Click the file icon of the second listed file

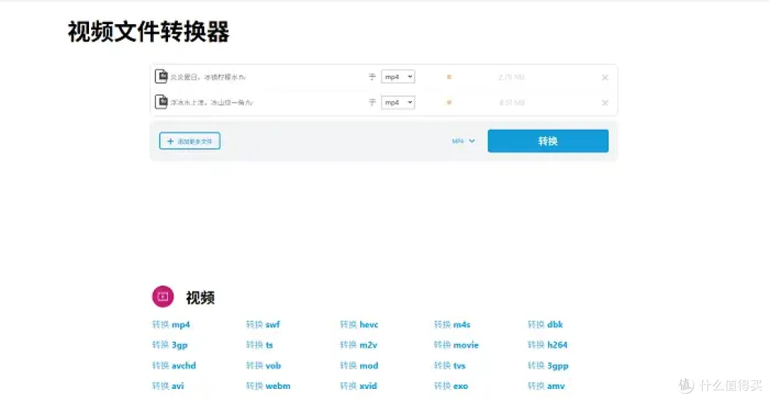[x=161, y=102]
